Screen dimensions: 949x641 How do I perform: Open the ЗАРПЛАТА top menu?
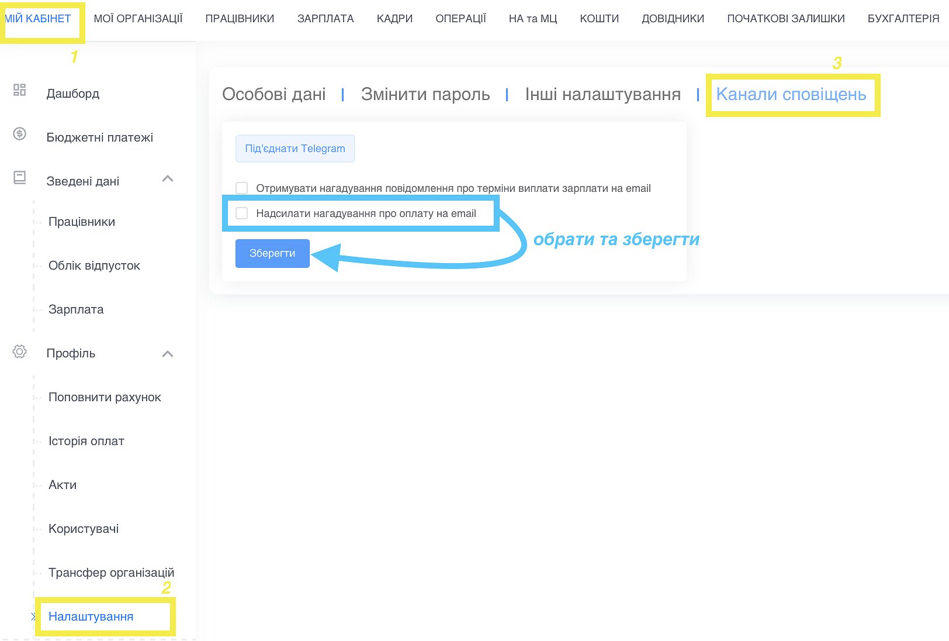pyautogui.click(x=325, y=19)
